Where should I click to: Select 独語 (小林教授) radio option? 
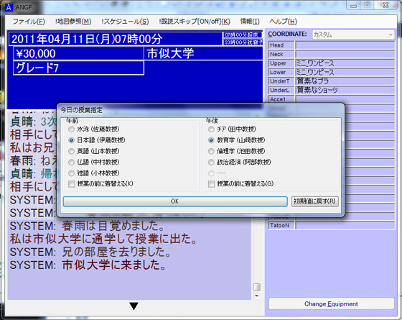[94, 173]
